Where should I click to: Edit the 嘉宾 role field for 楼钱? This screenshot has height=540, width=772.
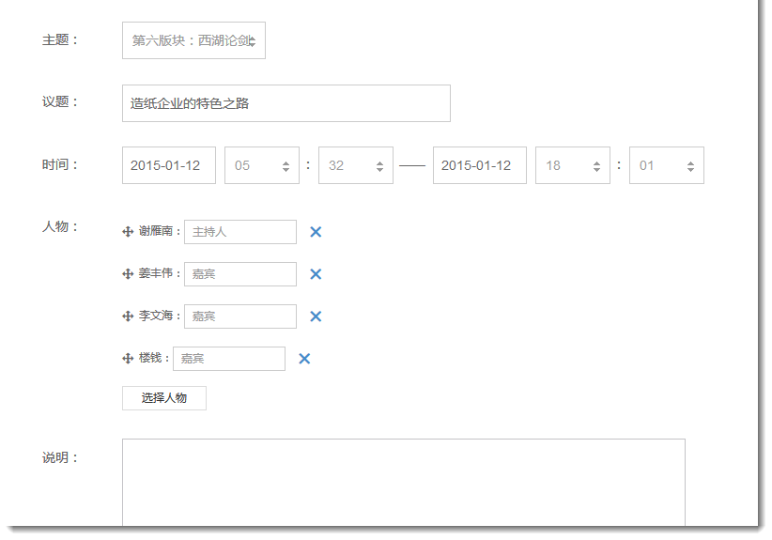228,359
